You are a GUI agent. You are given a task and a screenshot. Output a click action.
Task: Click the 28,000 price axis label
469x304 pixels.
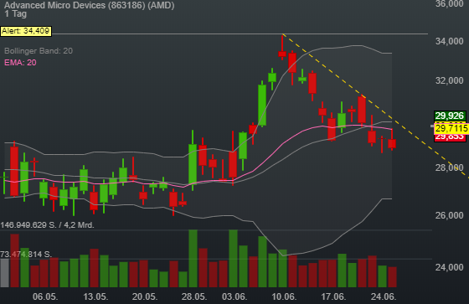pos(449,167)
